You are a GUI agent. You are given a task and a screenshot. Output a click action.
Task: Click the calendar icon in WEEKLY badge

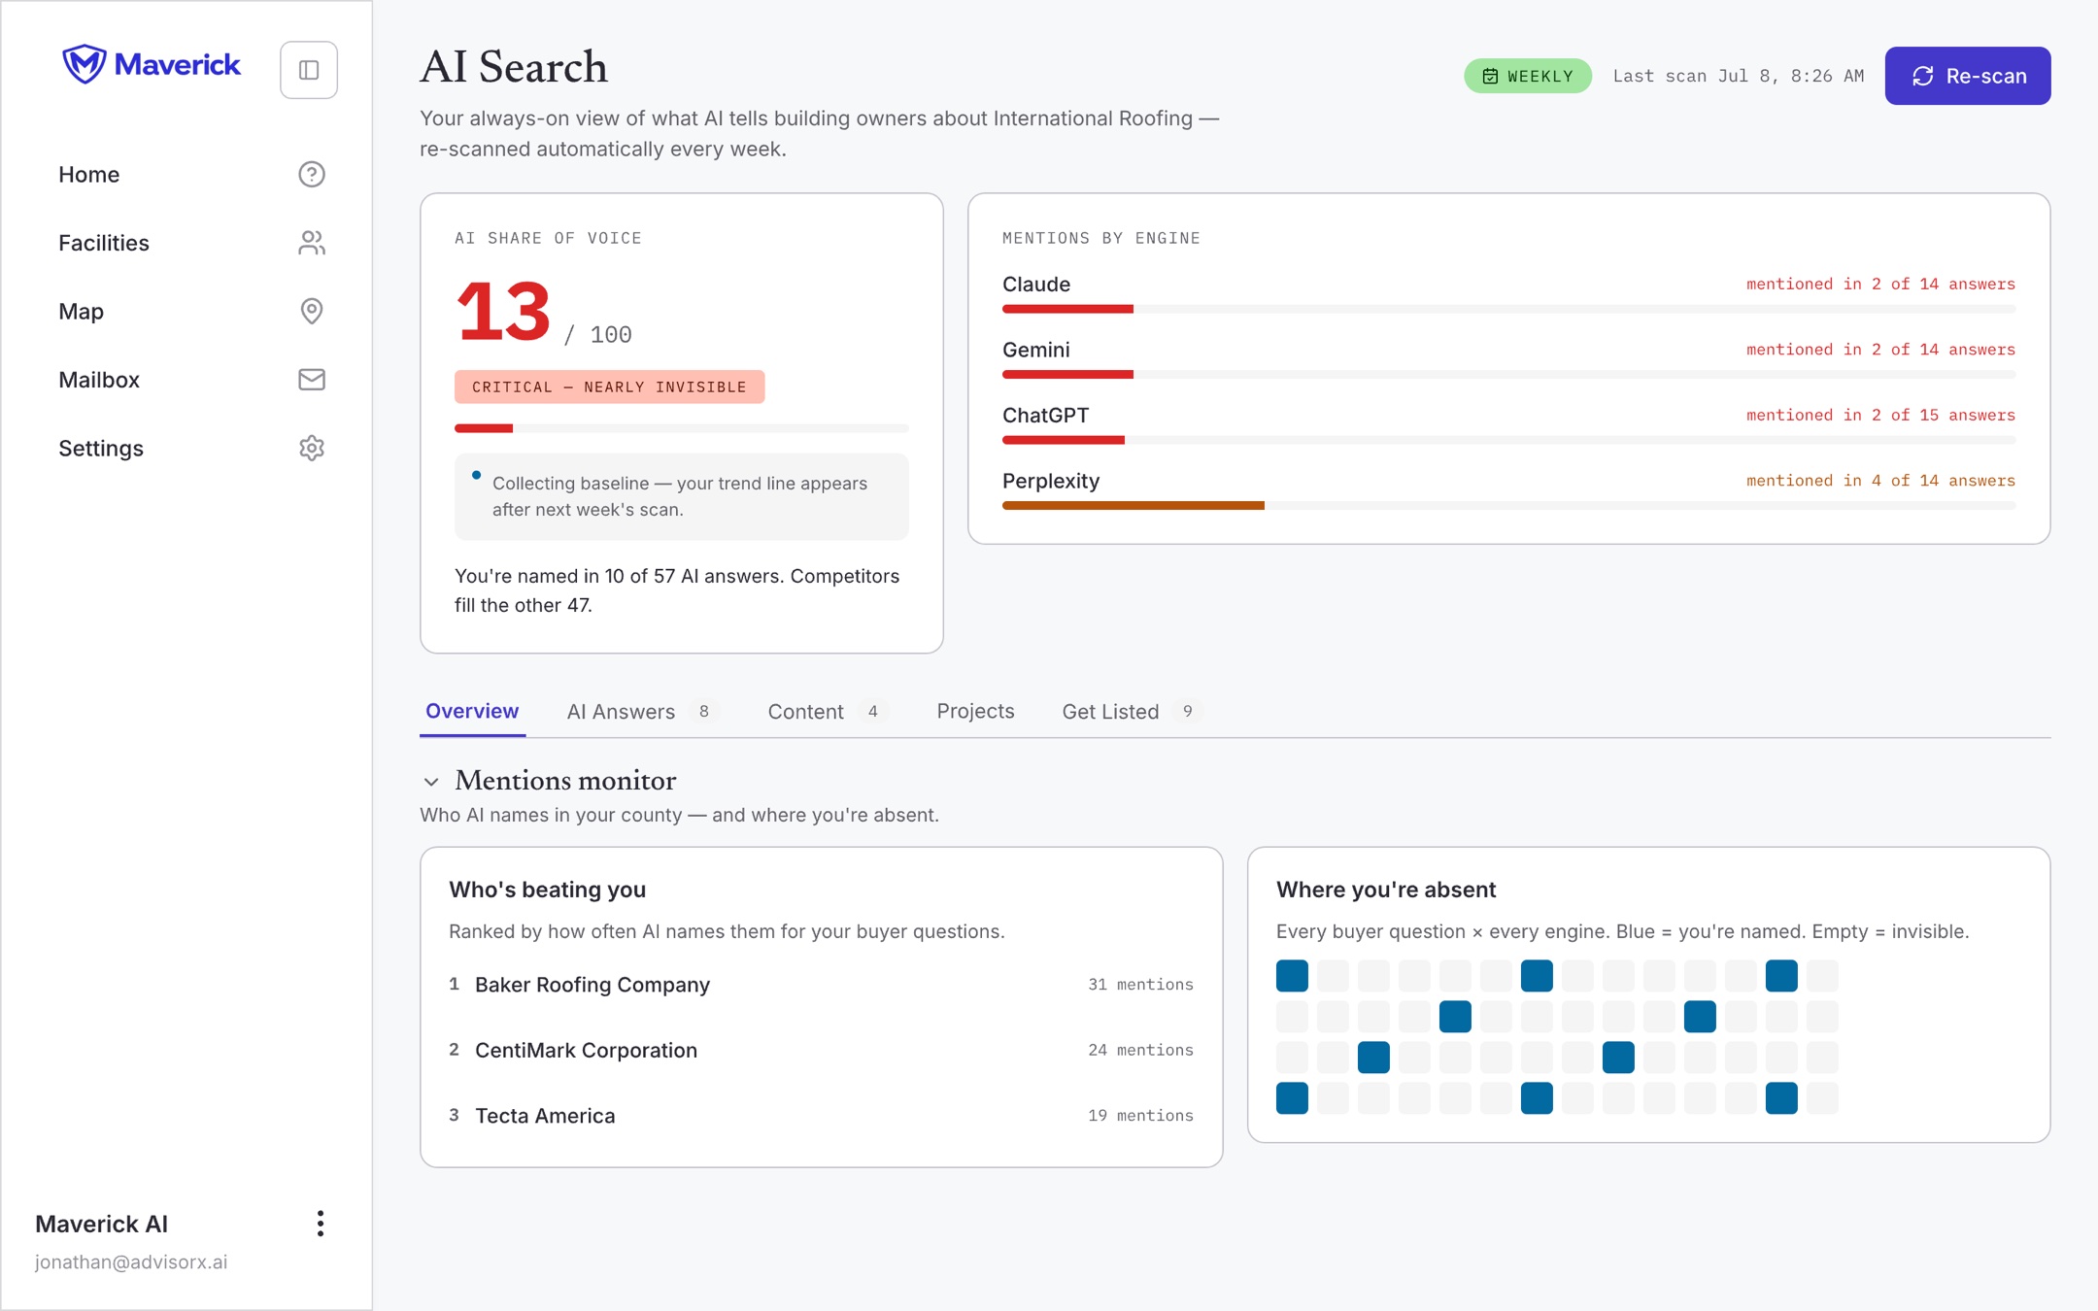coord(1490,76)
